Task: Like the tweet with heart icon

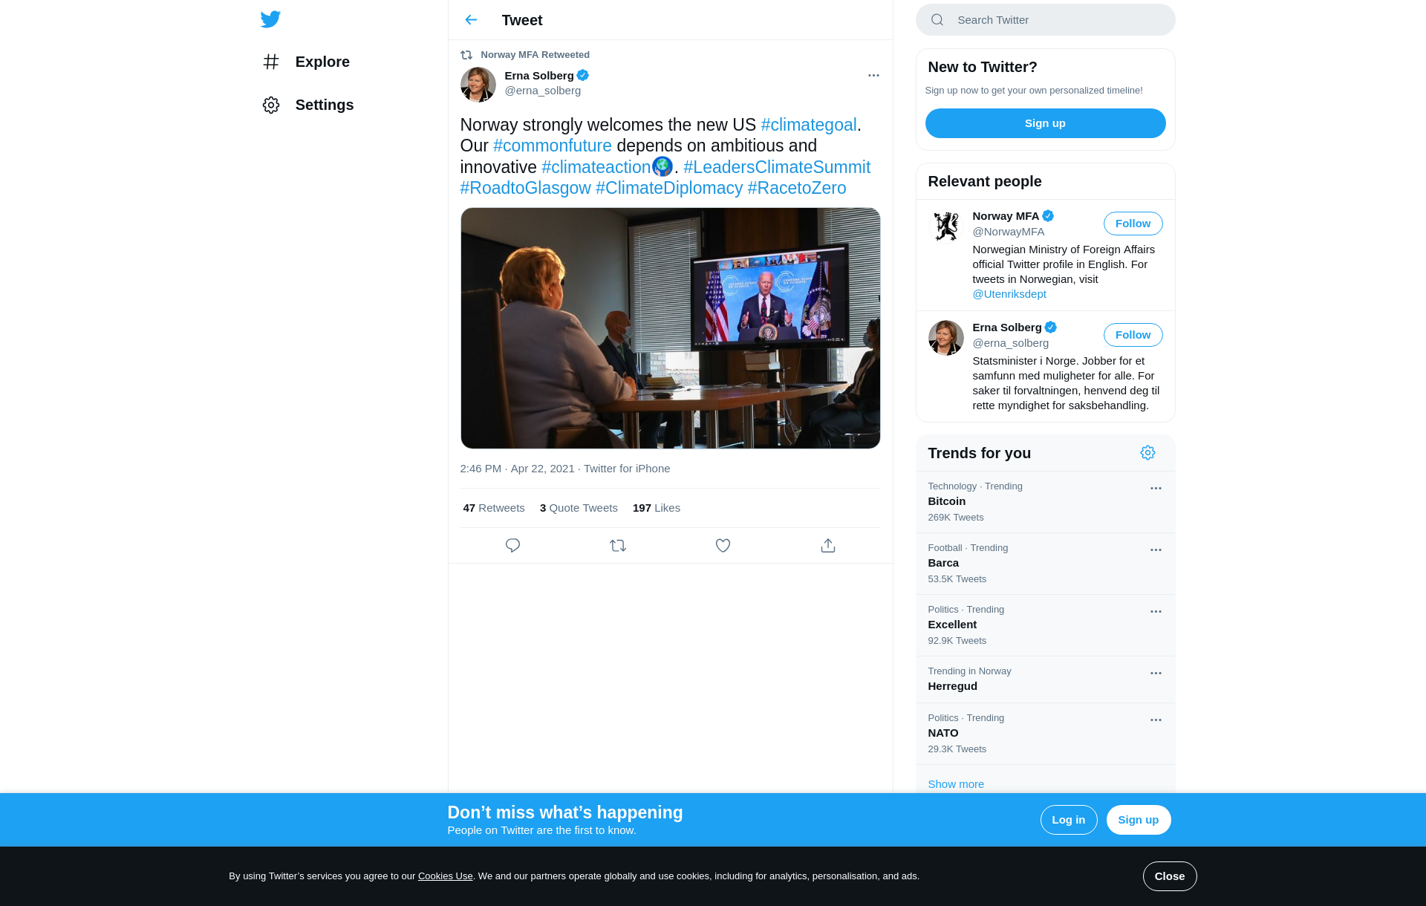Action: [723, 546]
